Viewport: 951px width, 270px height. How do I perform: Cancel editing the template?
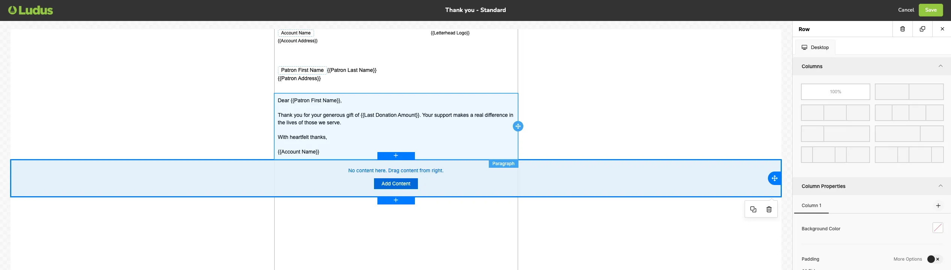[906, 10]
